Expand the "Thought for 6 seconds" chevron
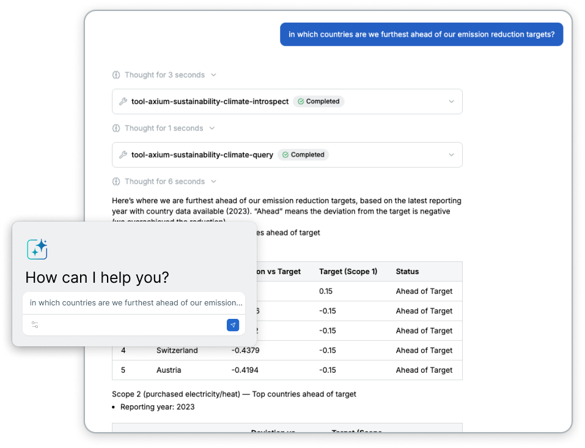Viewport: 585px width, 448px height. click(213, 182)
